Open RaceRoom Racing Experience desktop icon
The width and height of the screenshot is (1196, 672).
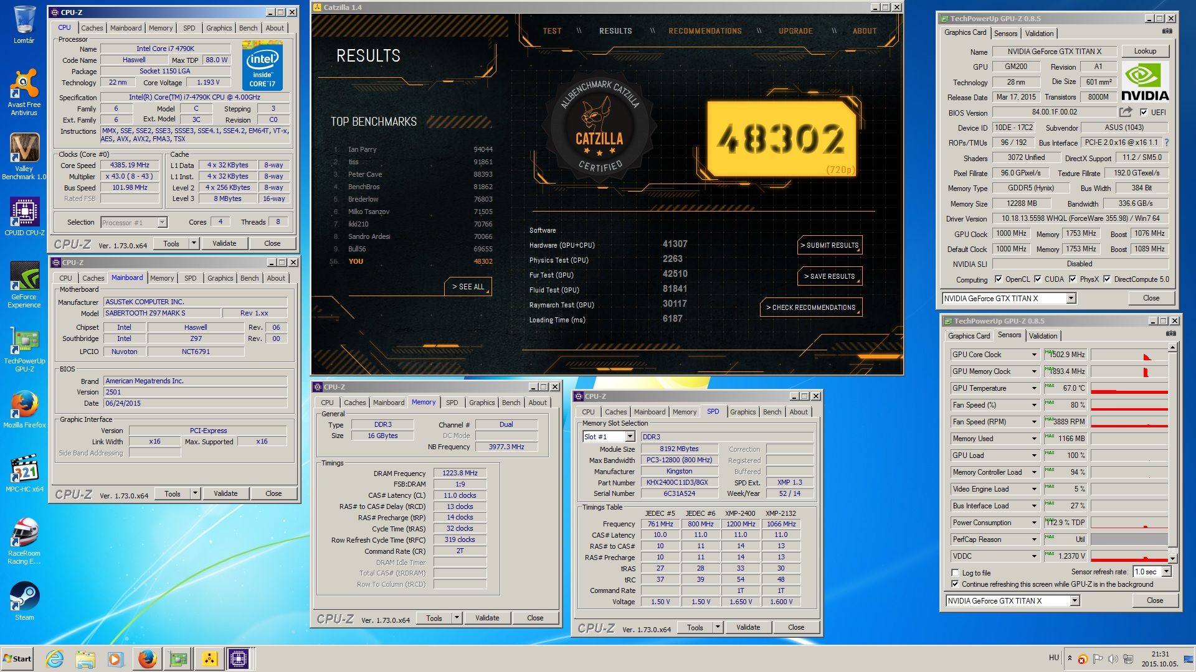point(24,541)
